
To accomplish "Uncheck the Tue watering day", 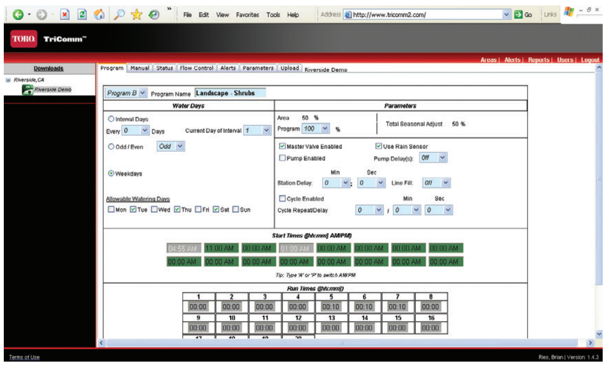I will [133, 209].
